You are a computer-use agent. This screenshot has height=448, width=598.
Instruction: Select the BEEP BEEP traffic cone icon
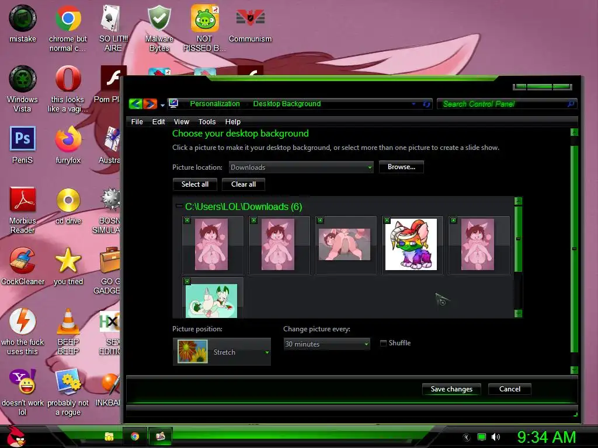[68, 331]
